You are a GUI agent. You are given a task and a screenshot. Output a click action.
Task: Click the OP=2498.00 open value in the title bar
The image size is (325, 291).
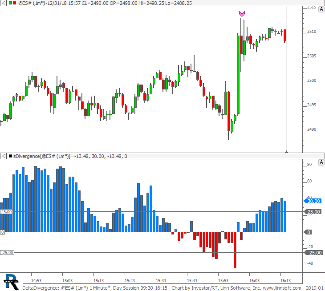pos(123,3)
